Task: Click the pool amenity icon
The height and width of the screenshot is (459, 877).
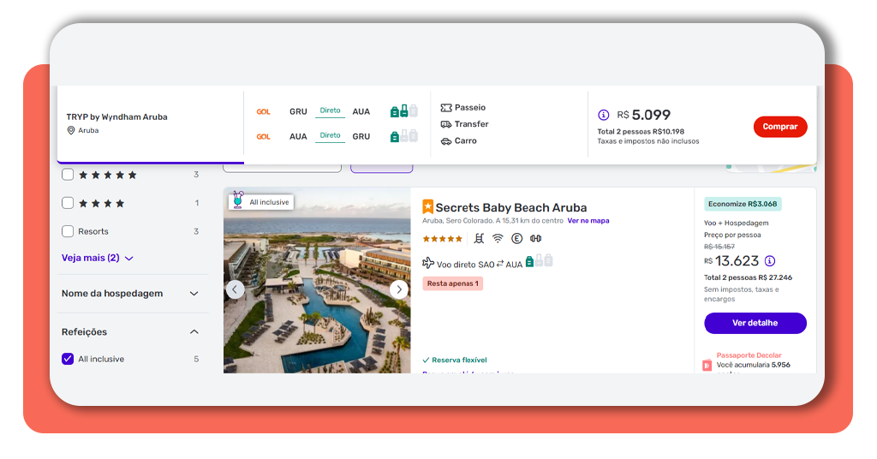Action: [479, 239]
